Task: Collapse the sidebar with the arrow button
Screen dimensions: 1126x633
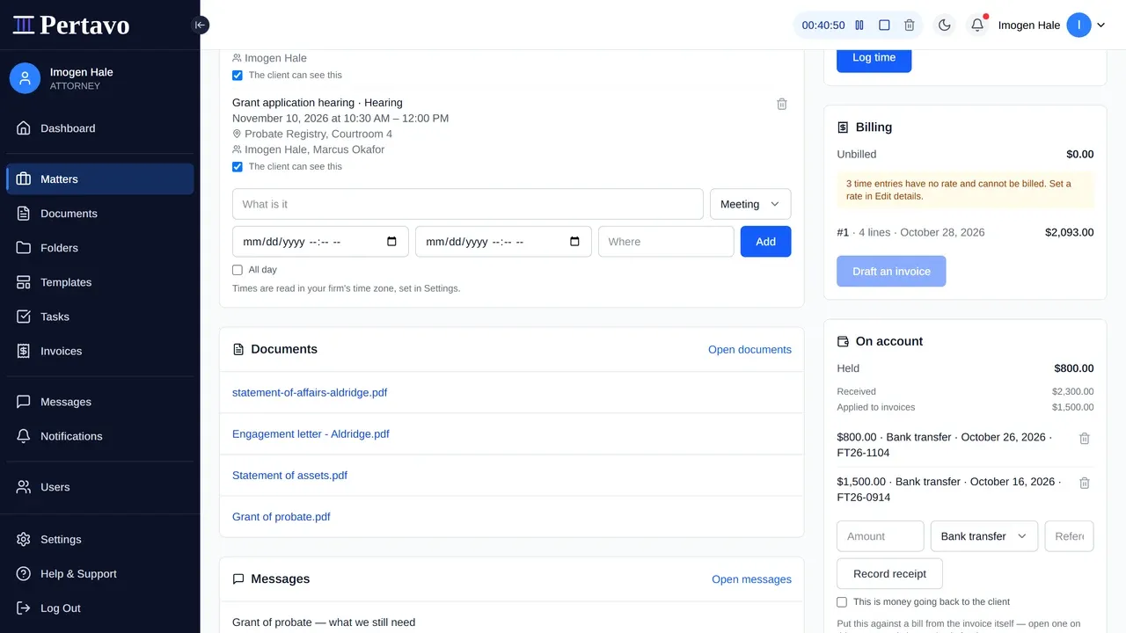Action: click(x=200, y=25)
